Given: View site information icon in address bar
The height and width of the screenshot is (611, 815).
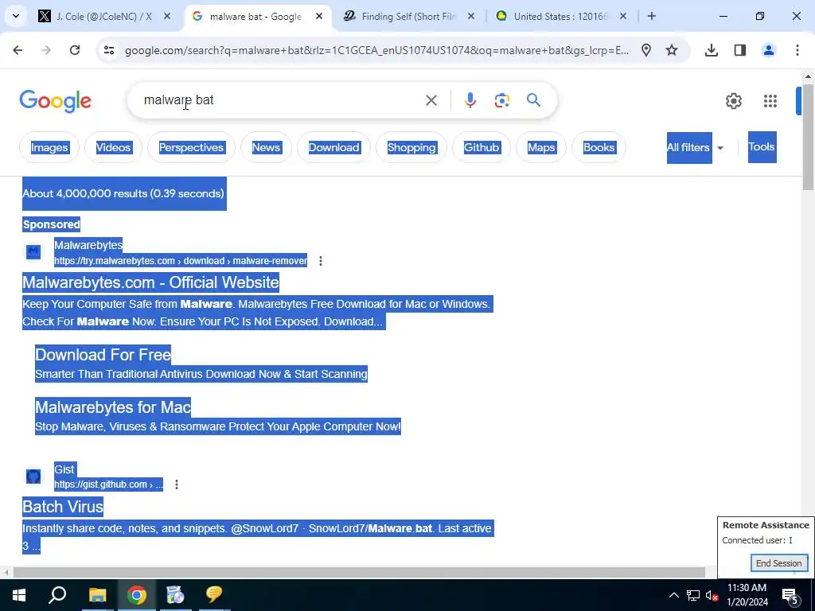Looking at the screenshot, I should point(108,50).
